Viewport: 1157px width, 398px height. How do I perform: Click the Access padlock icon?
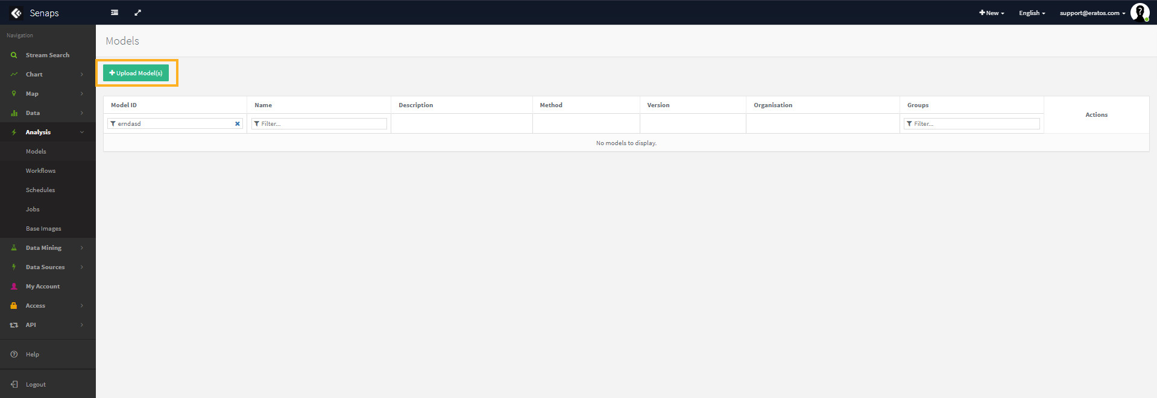pyautogui.click(x=14, y=305)
